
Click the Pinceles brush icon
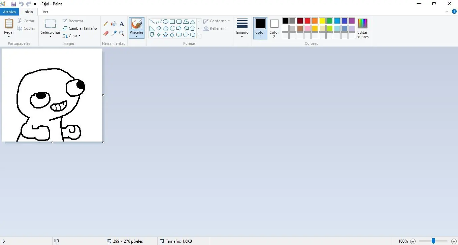(136, 24)
